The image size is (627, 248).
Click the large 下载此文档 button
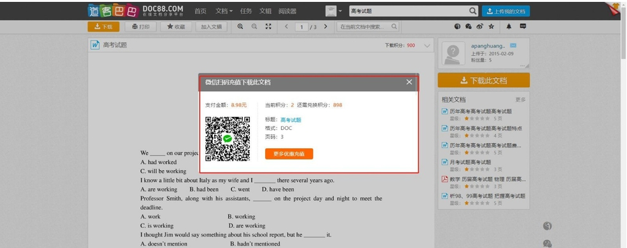[483, 80]
